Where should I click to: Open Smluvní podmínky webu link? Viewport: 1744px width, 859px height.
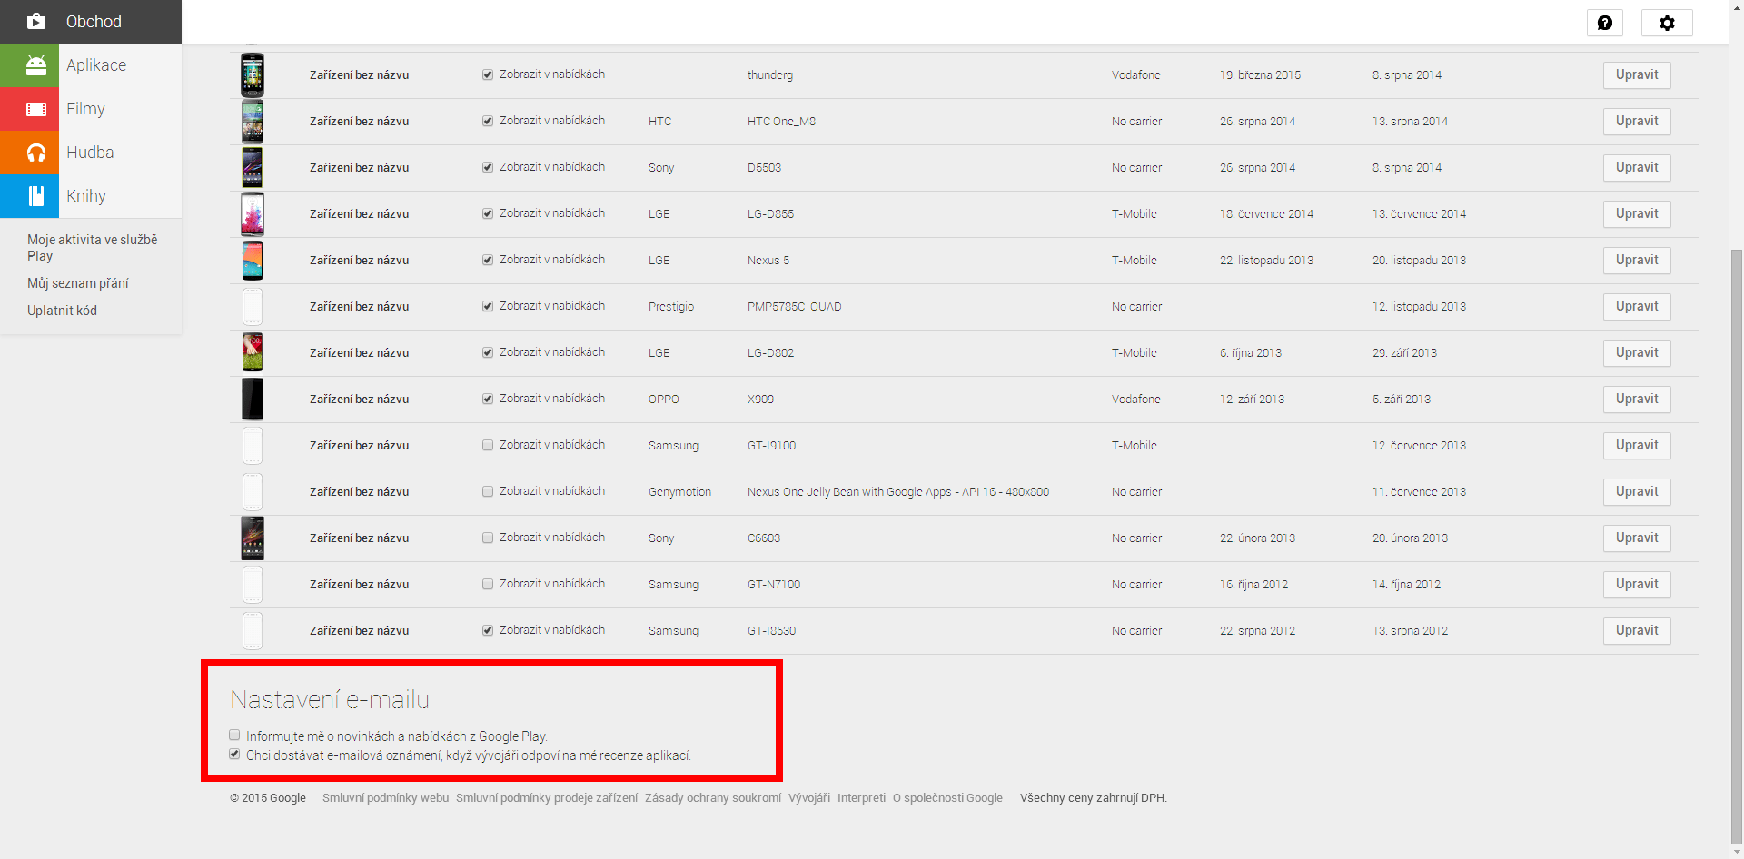tap(385, 798)
